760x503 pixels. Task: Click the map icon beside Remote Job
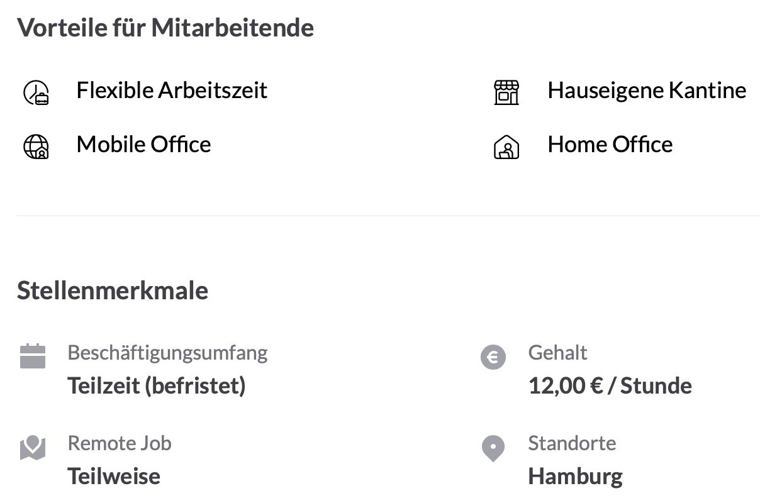[33, 448]
